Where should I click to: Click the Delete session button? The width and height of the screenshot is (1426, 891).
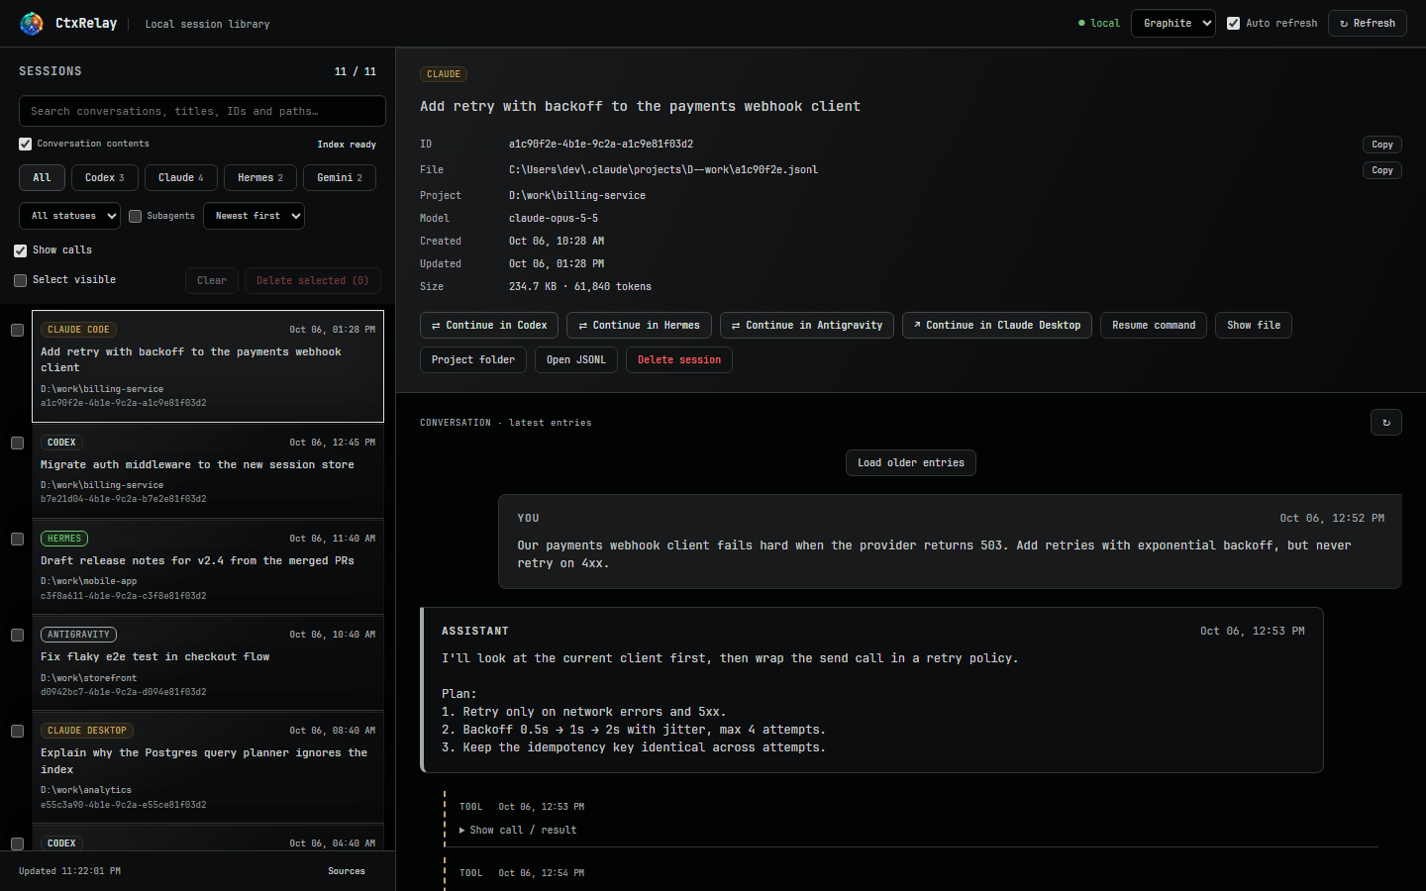pyautogui.click(x=679, y=360)
